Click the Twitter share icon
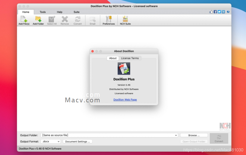 click(219, 12)
